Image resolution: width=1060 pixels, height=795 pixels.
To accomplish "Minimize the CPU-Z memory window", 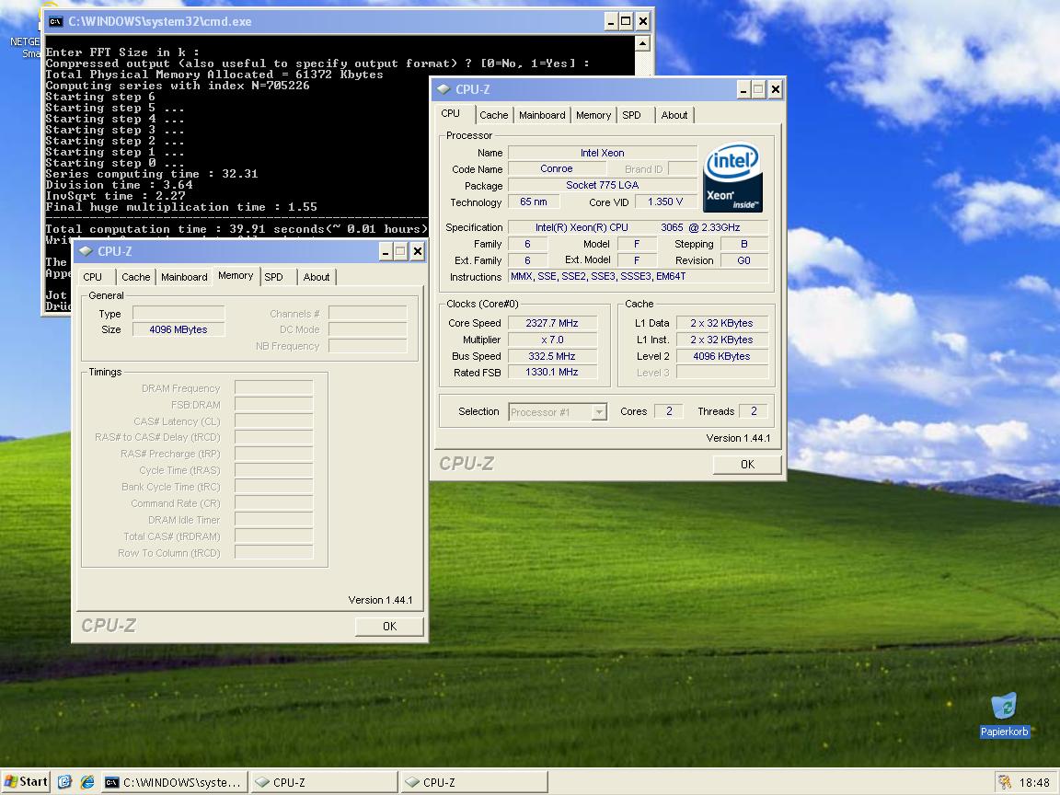I will click(386, 252).
